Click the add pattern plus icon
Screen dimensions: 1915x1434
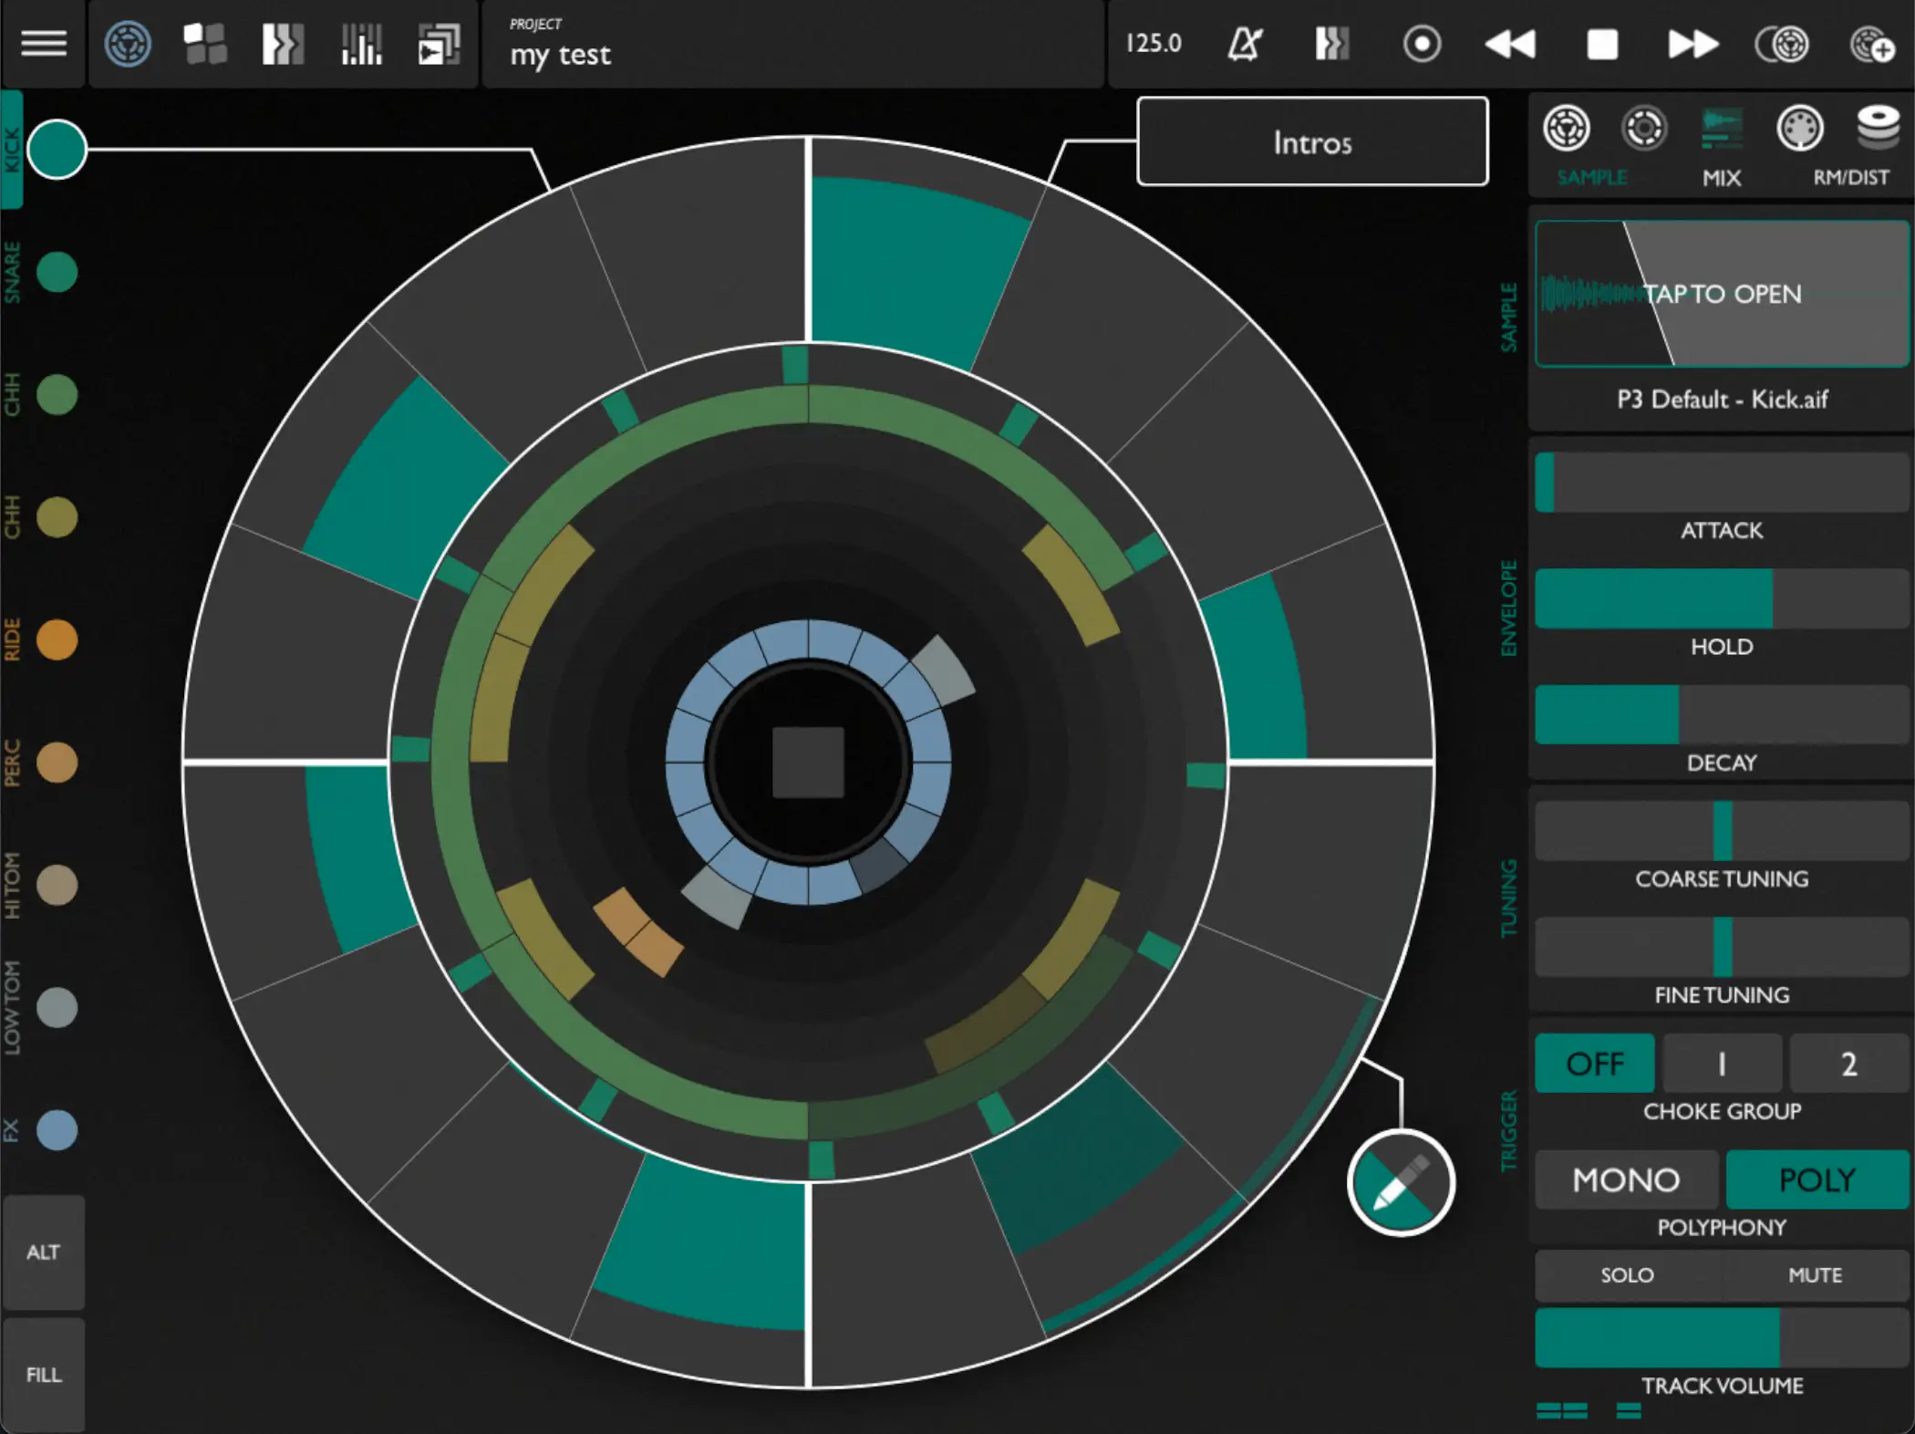click(1871, 44)
